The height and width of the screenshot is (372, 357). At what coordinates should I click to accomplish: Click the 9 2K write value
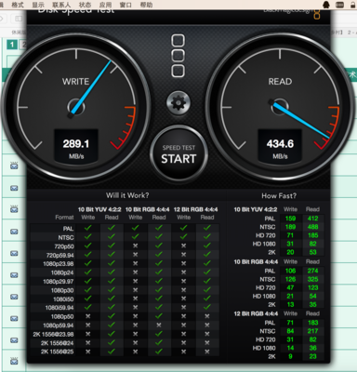(x=290, y=356)
